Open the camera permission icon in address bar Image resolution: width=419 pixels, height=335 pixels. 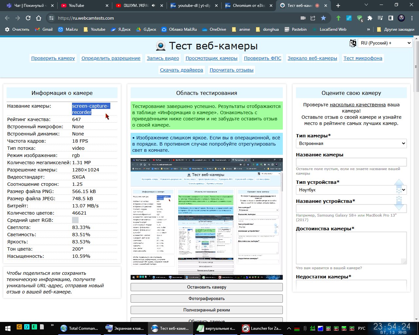[303, 18]
